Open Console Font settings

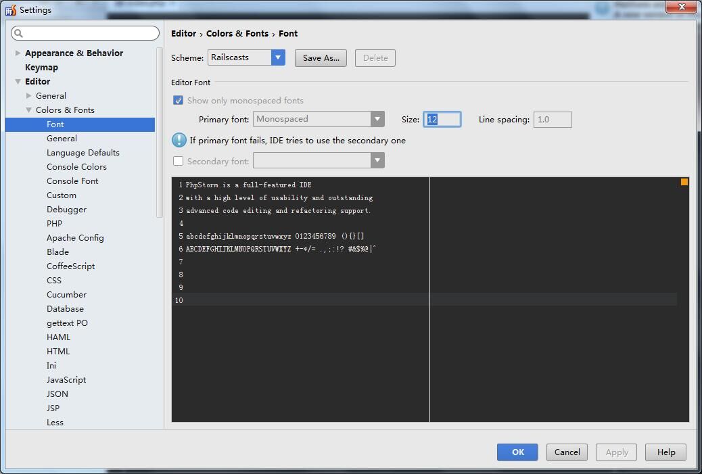[72, 181]
